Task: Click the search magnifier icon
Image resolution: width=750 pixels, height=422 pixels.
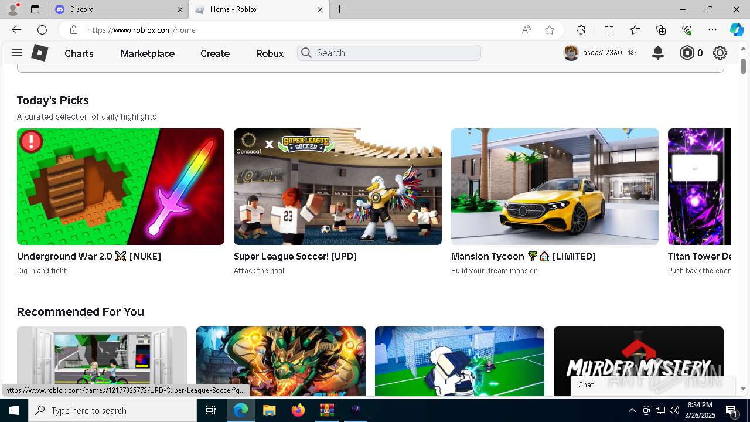Action: [306, 53]
